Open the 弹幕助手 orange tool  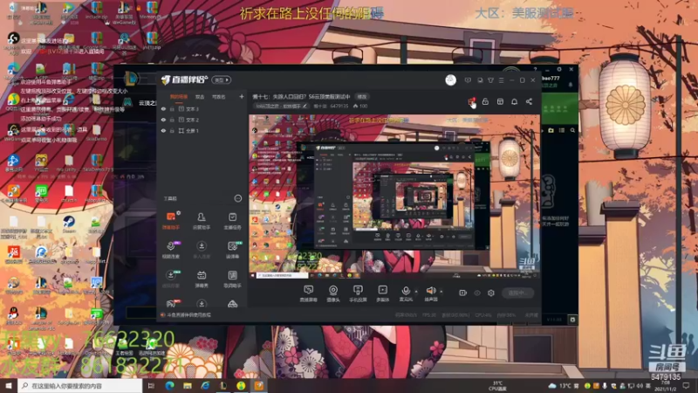coord(171,220)
